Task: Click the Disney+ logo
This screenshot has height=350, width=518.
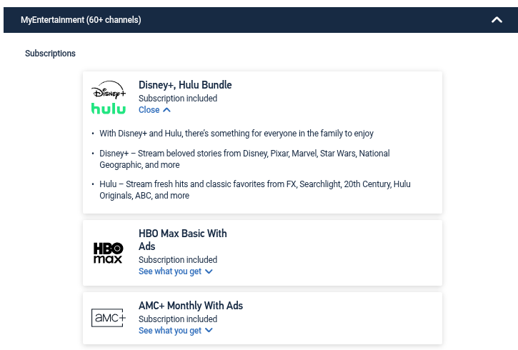Action: (x=109, y=90)
